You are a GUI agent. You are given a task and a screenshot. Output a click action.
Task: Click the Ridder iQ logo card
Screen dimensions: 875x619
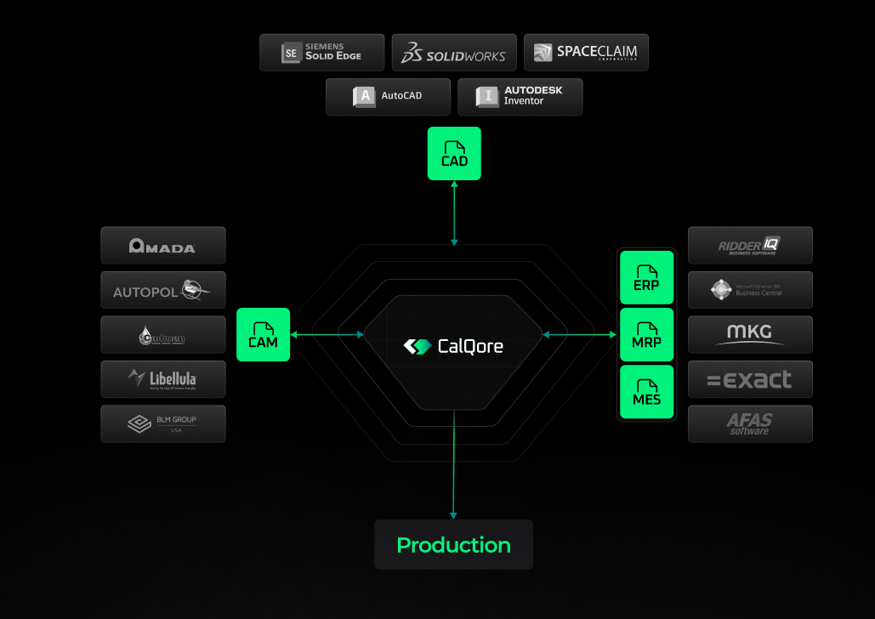coord(750,245)
